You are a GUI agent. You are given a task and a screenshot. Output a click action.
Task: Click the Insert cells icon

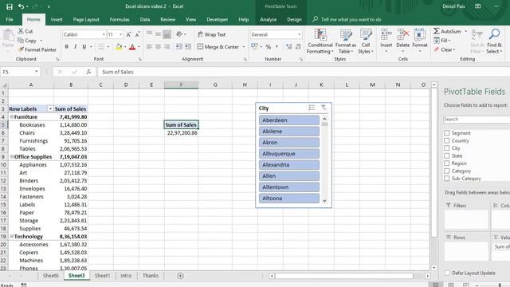(x=386, y=34)
